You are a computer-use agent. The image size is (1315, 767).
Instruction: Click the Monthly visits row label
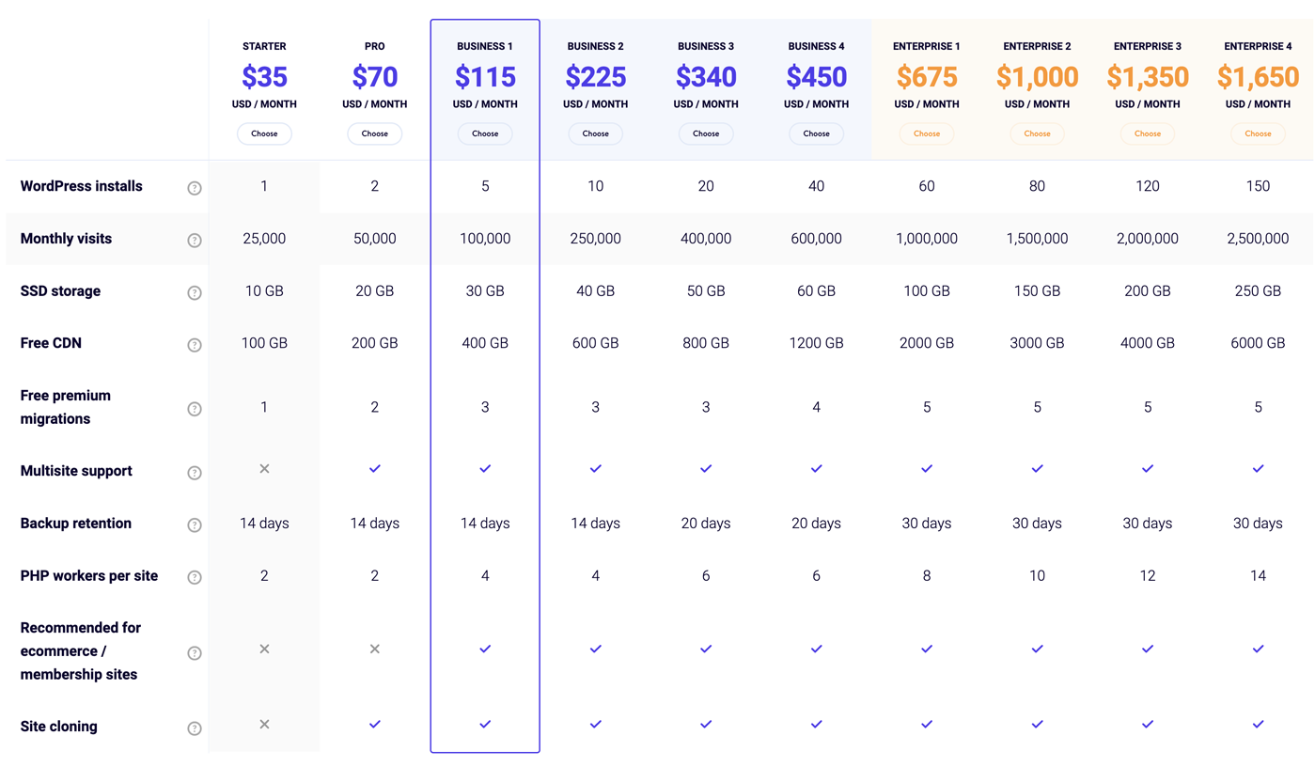66,239
